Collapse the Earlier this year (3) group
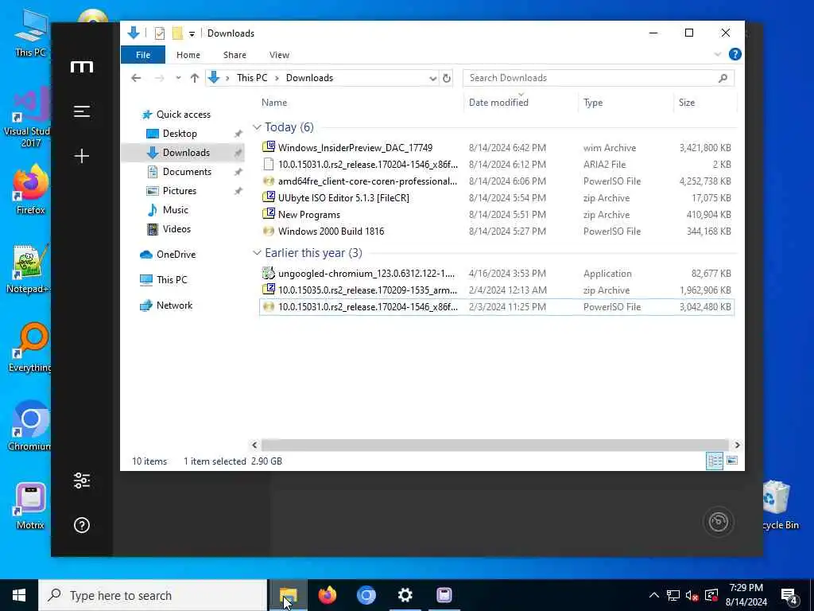Image resolution: width=814 pixels, height=611 pixels. [257, 253]
